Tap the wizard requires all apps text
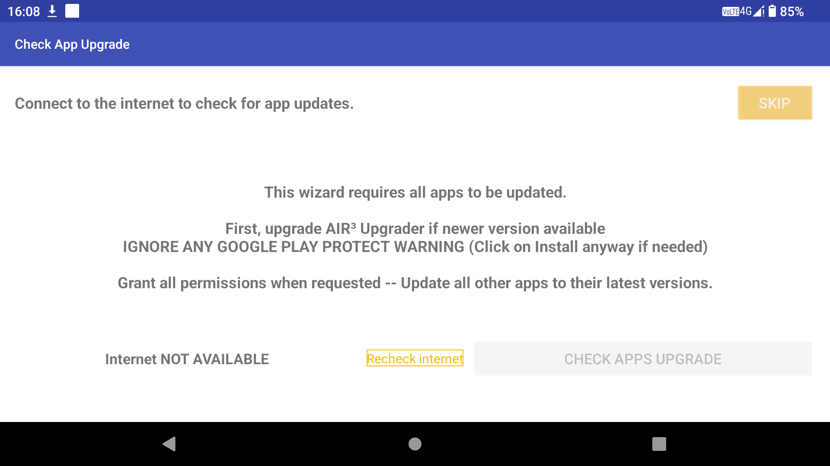Viewport: 830px width, 466px height. [415, 192]
